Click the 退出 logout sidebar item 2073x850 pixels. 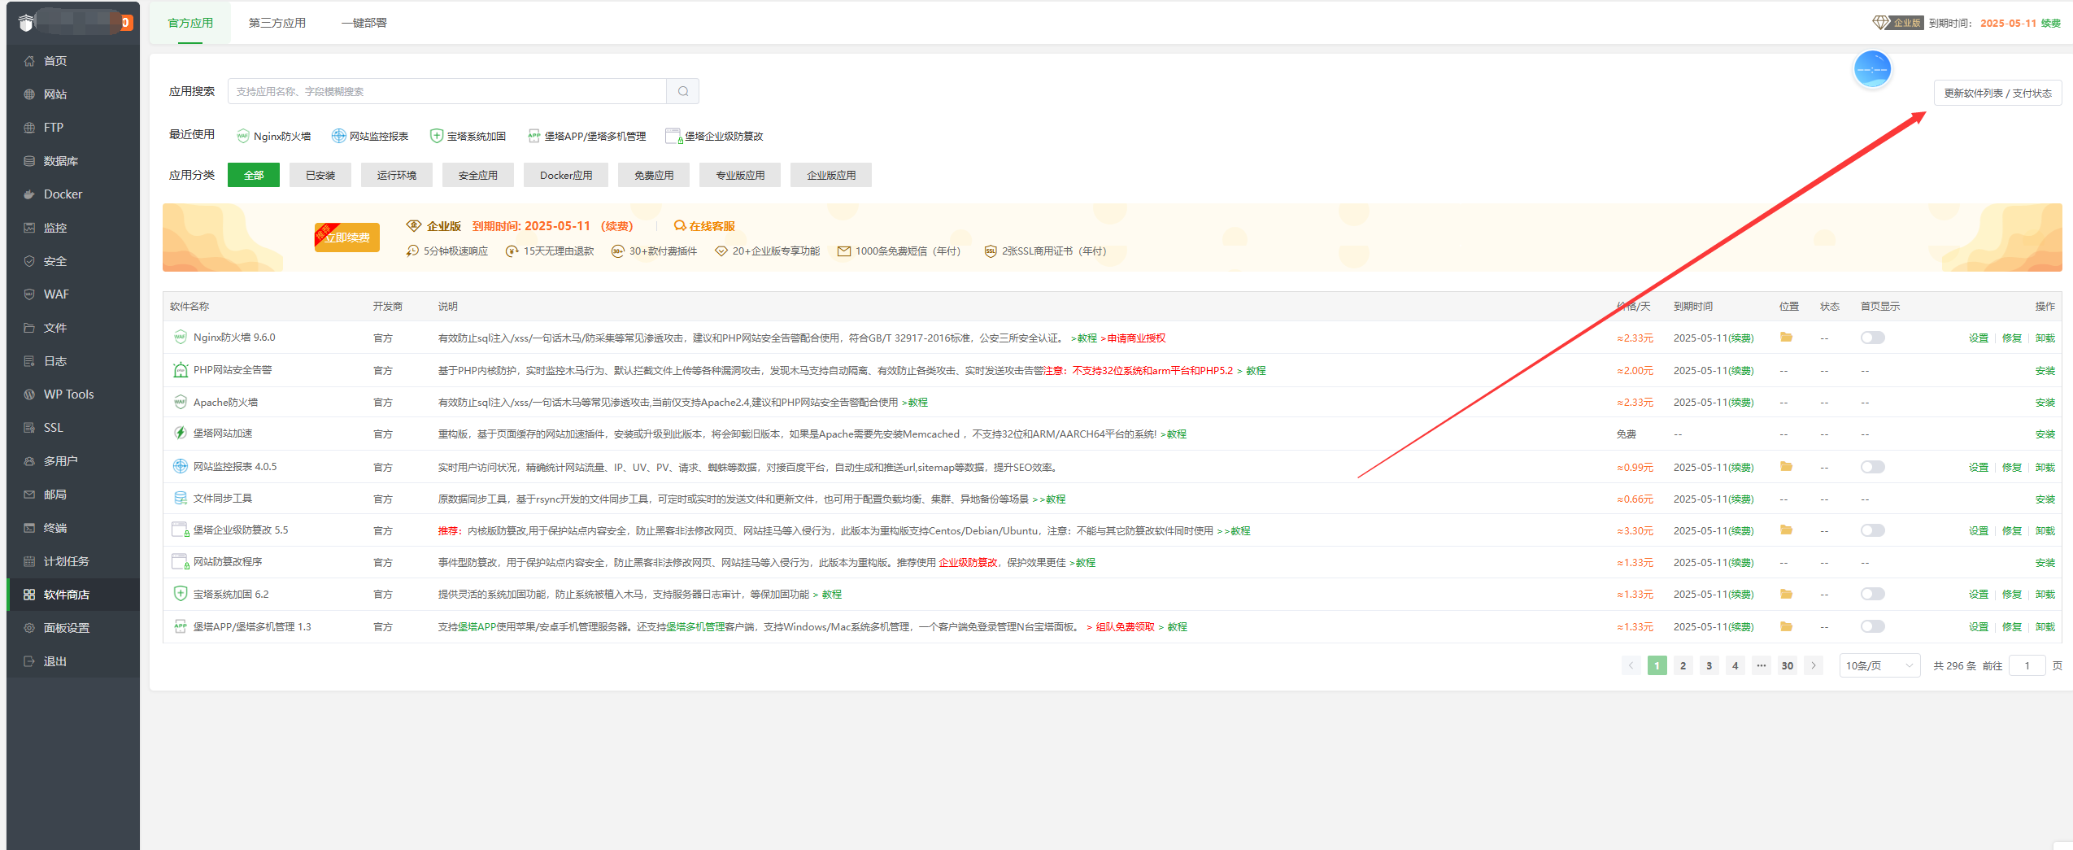pos(73,661)
